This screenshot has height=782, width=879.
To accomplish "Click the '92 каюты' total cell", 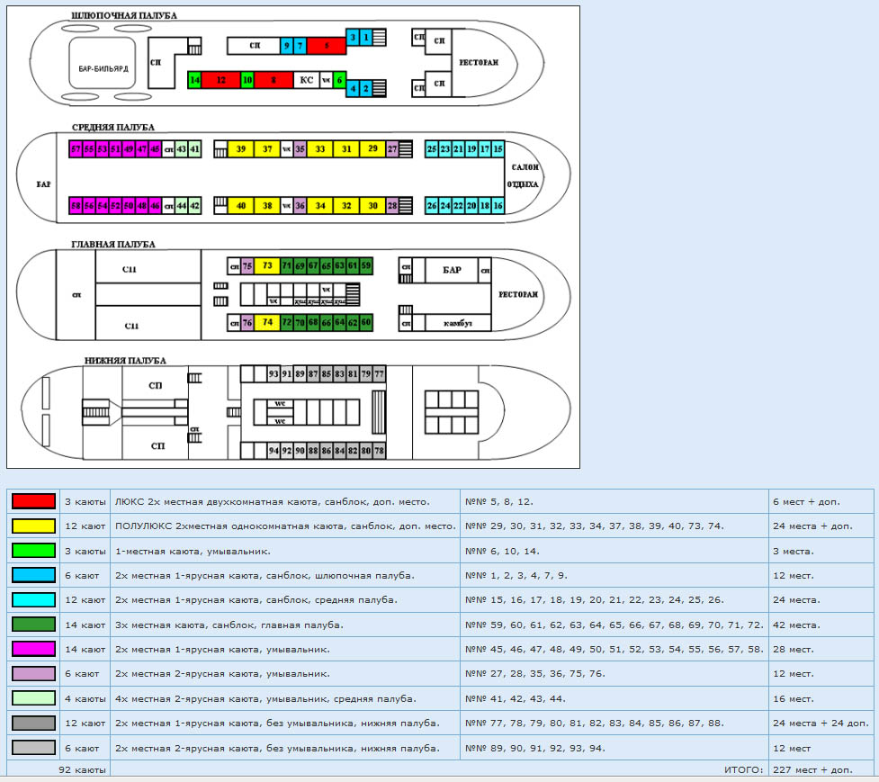I will tap(58, 769).
